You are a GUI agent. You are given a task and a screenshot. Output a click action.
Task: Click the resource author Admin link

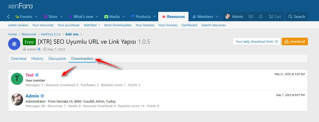32,49
